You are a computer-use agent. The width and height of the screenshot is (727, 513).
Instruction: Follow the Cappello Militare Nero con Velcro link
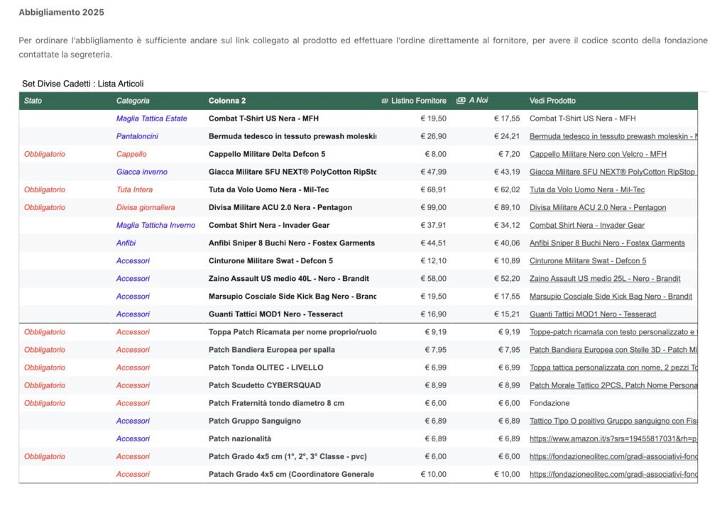pyautogui.click(x=598, y=154)
